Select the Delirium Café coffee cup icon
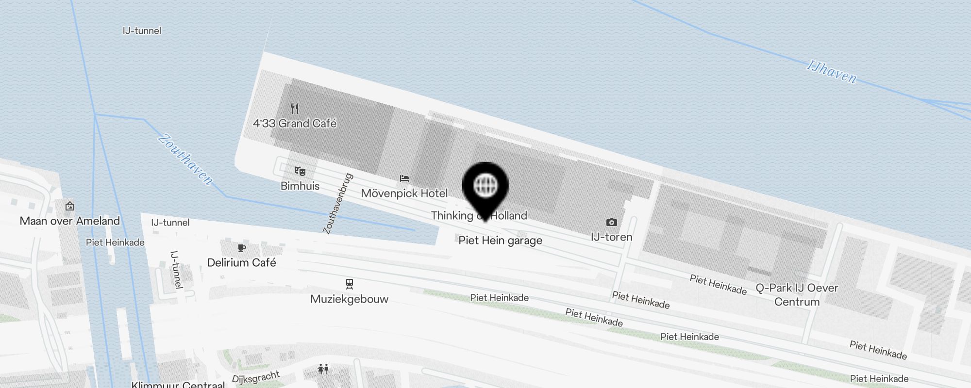This screenshot has width=971, height=388. [x=241, y=248]
